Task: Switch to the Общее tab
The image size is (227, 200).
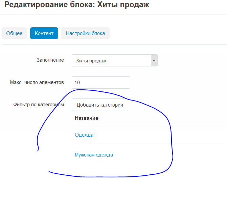Action: coord(14,33)
